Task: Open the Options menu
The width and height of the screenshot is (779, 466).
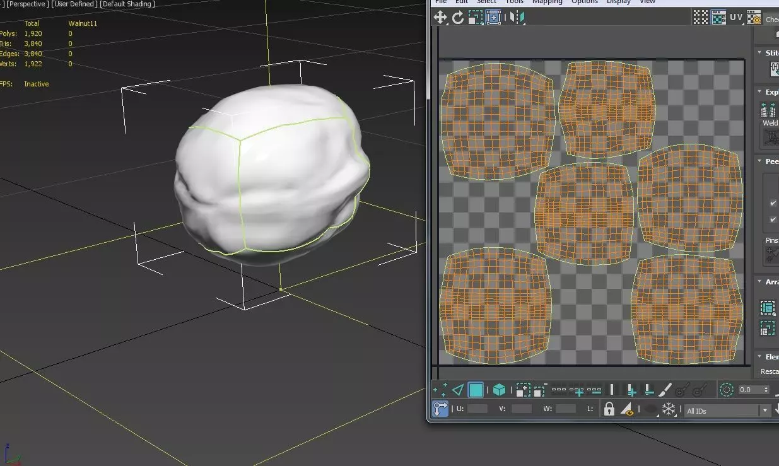Action: click(x=585, y=2)
